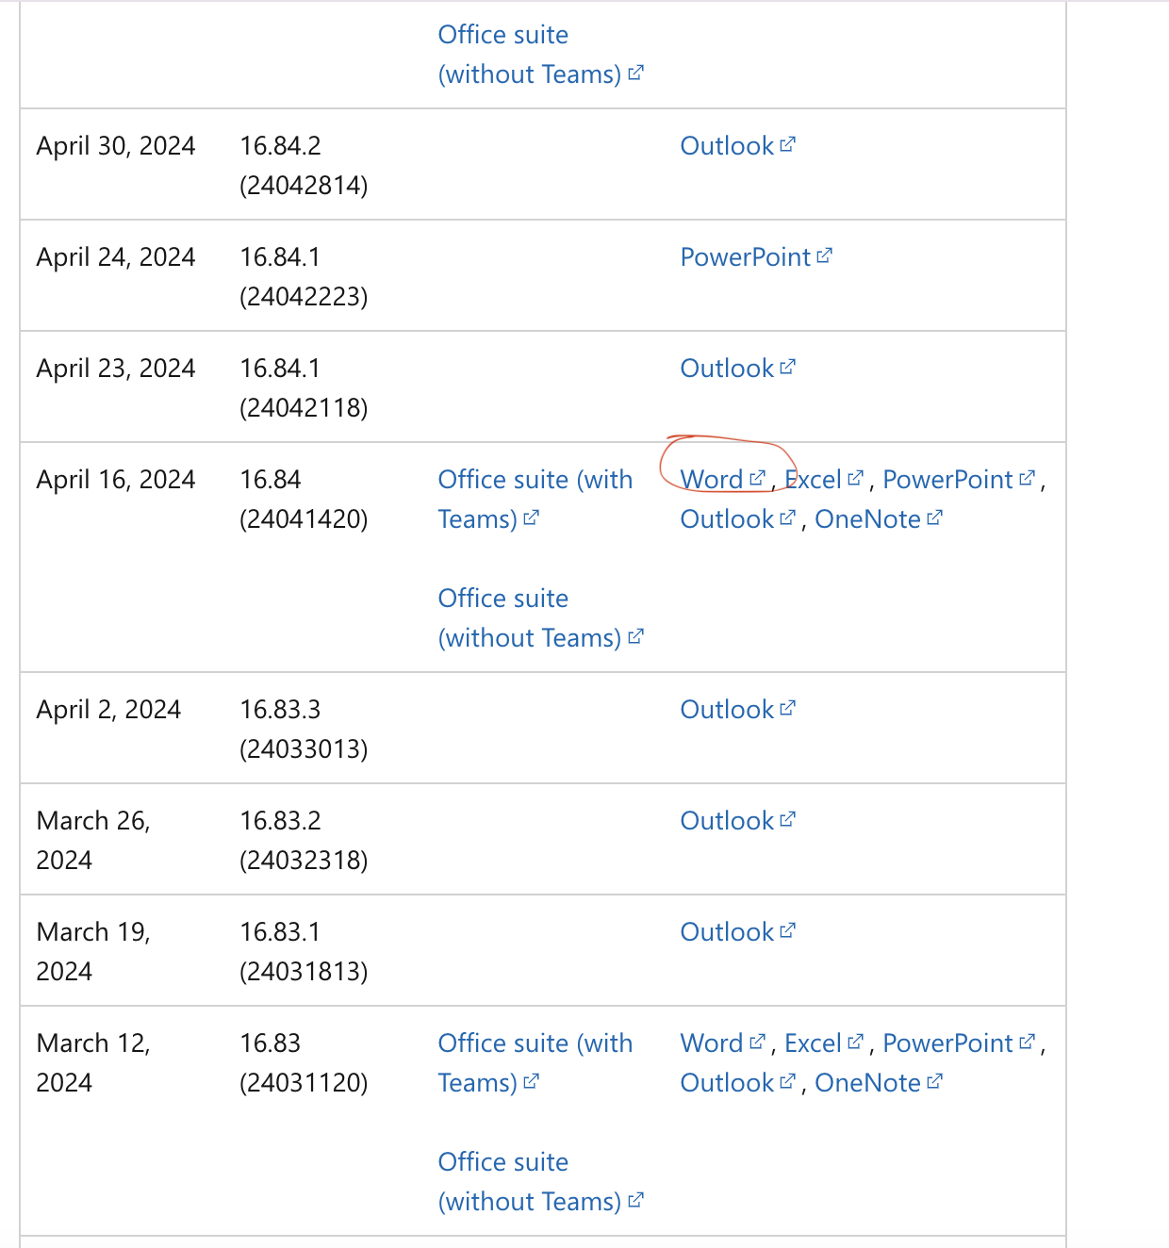This screenshot has width=1169, height=1248.
Task: Click the circled Word link for April 16
Action: click(713, 480)
